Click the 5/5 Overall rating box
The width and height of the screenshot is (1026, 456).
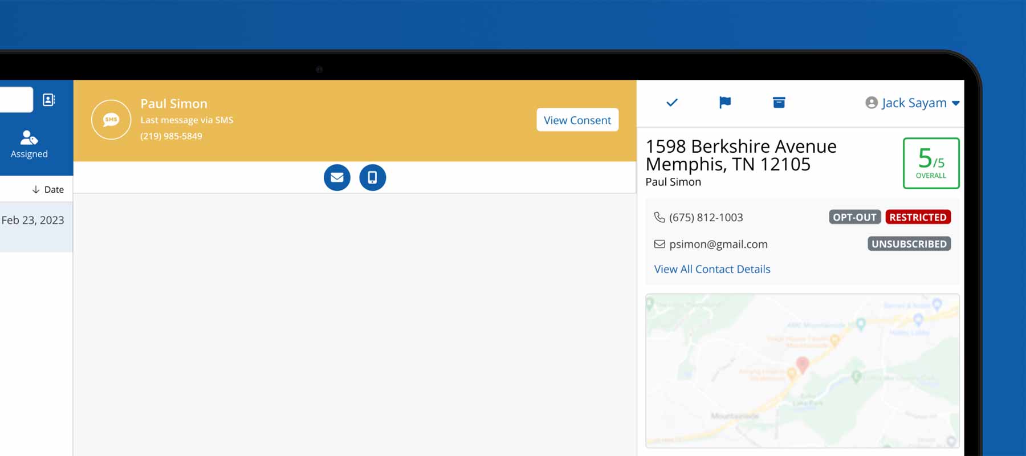coord(931,163)
